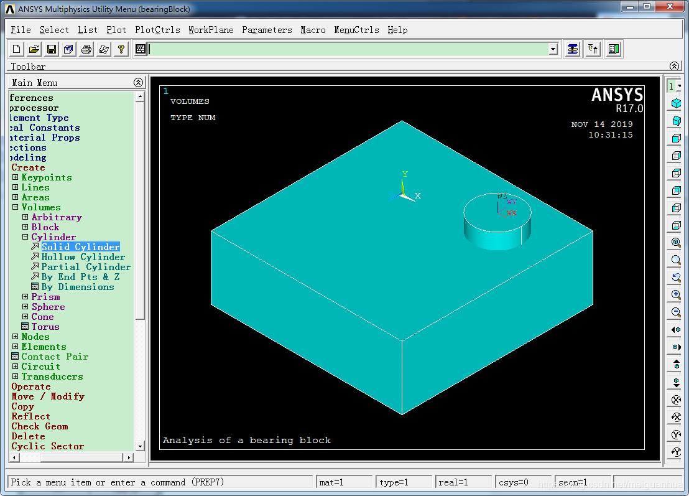Viewport: 689px width, 496px height.
Task: Open the Help menu
Action: [x=397, y=30]
